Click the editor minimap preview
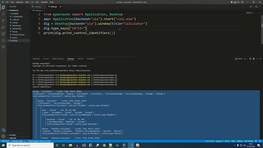The height and width of the screenshot is (148, 263). (x=250, y=13)
